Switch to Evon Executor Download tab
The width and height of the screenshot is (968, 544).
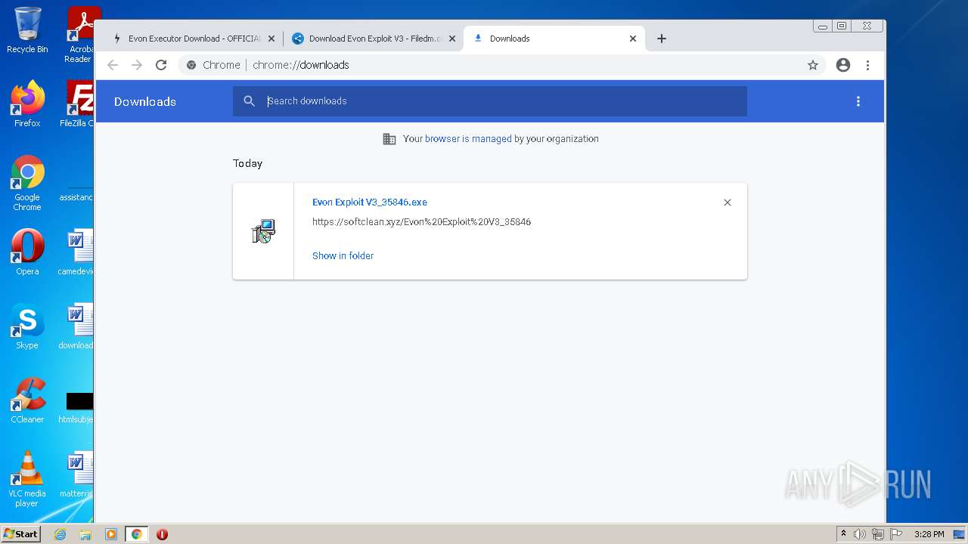coord(194,39)
